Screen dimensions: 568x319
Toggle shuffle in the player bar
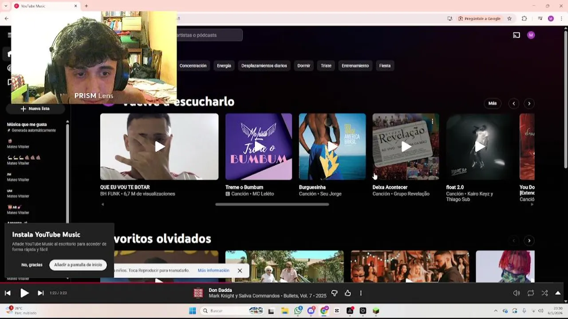(x=544, y=293)
